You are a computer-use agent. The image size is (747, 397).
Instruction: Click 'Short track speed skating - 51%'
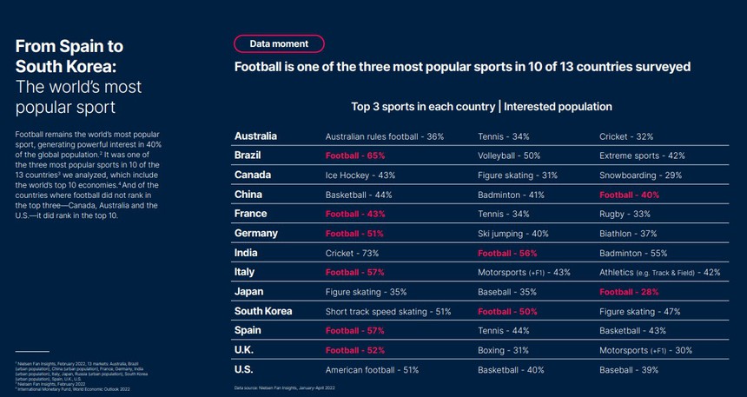pyautogui.click(x=388, y=312)
